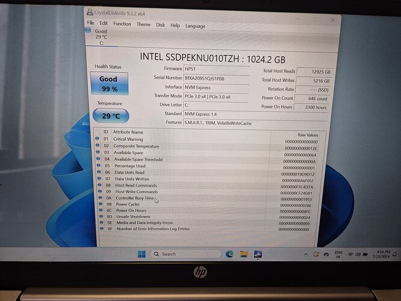401x301 pixels.
Task: Click the CrystalDiskInfo taskbar icon
Action: pyautogui.click(x=258, y=254)
